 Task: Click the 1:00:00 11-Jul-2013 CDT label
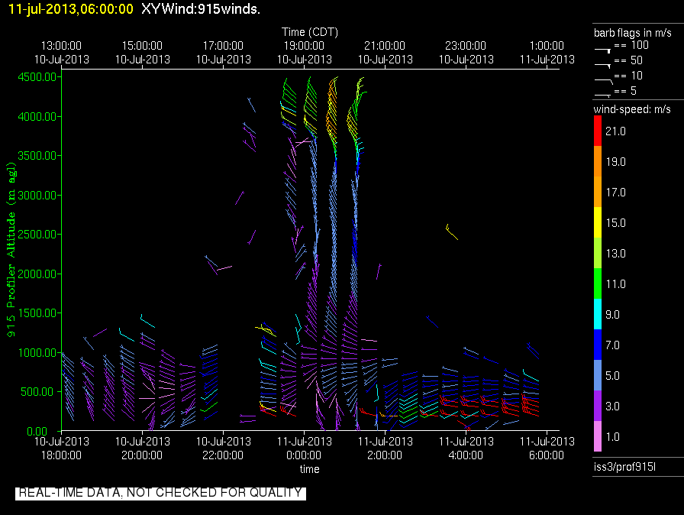[547, 53]
